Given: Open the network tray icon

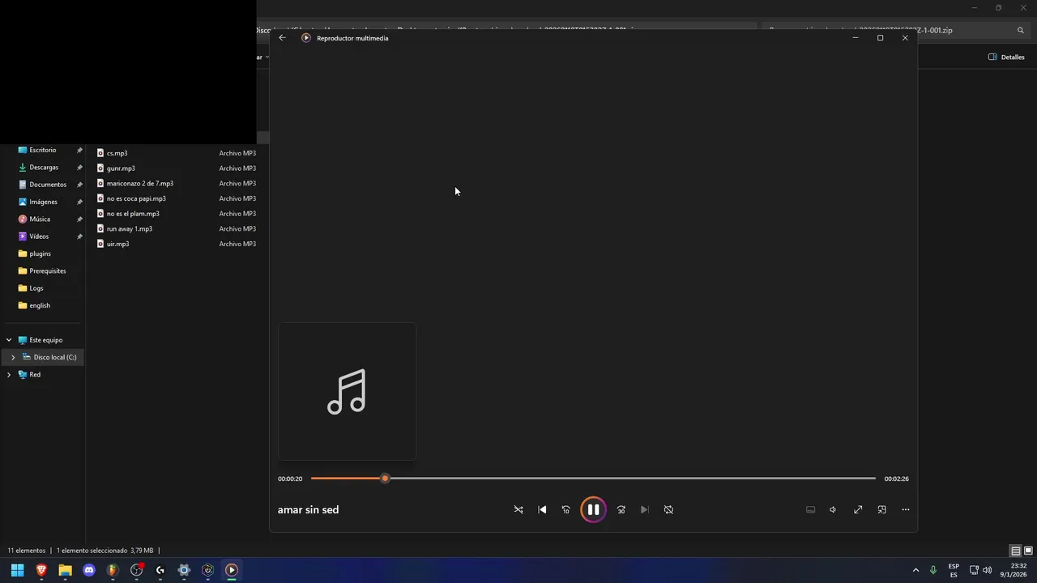Looking at the screenshot, I should click(x=974, y=570).
